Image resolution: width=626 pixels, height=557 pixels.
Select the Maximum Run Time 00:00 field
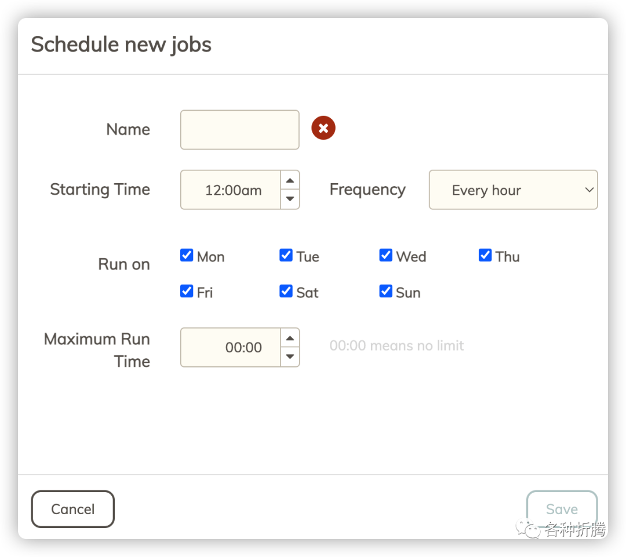tap(232, 348)
